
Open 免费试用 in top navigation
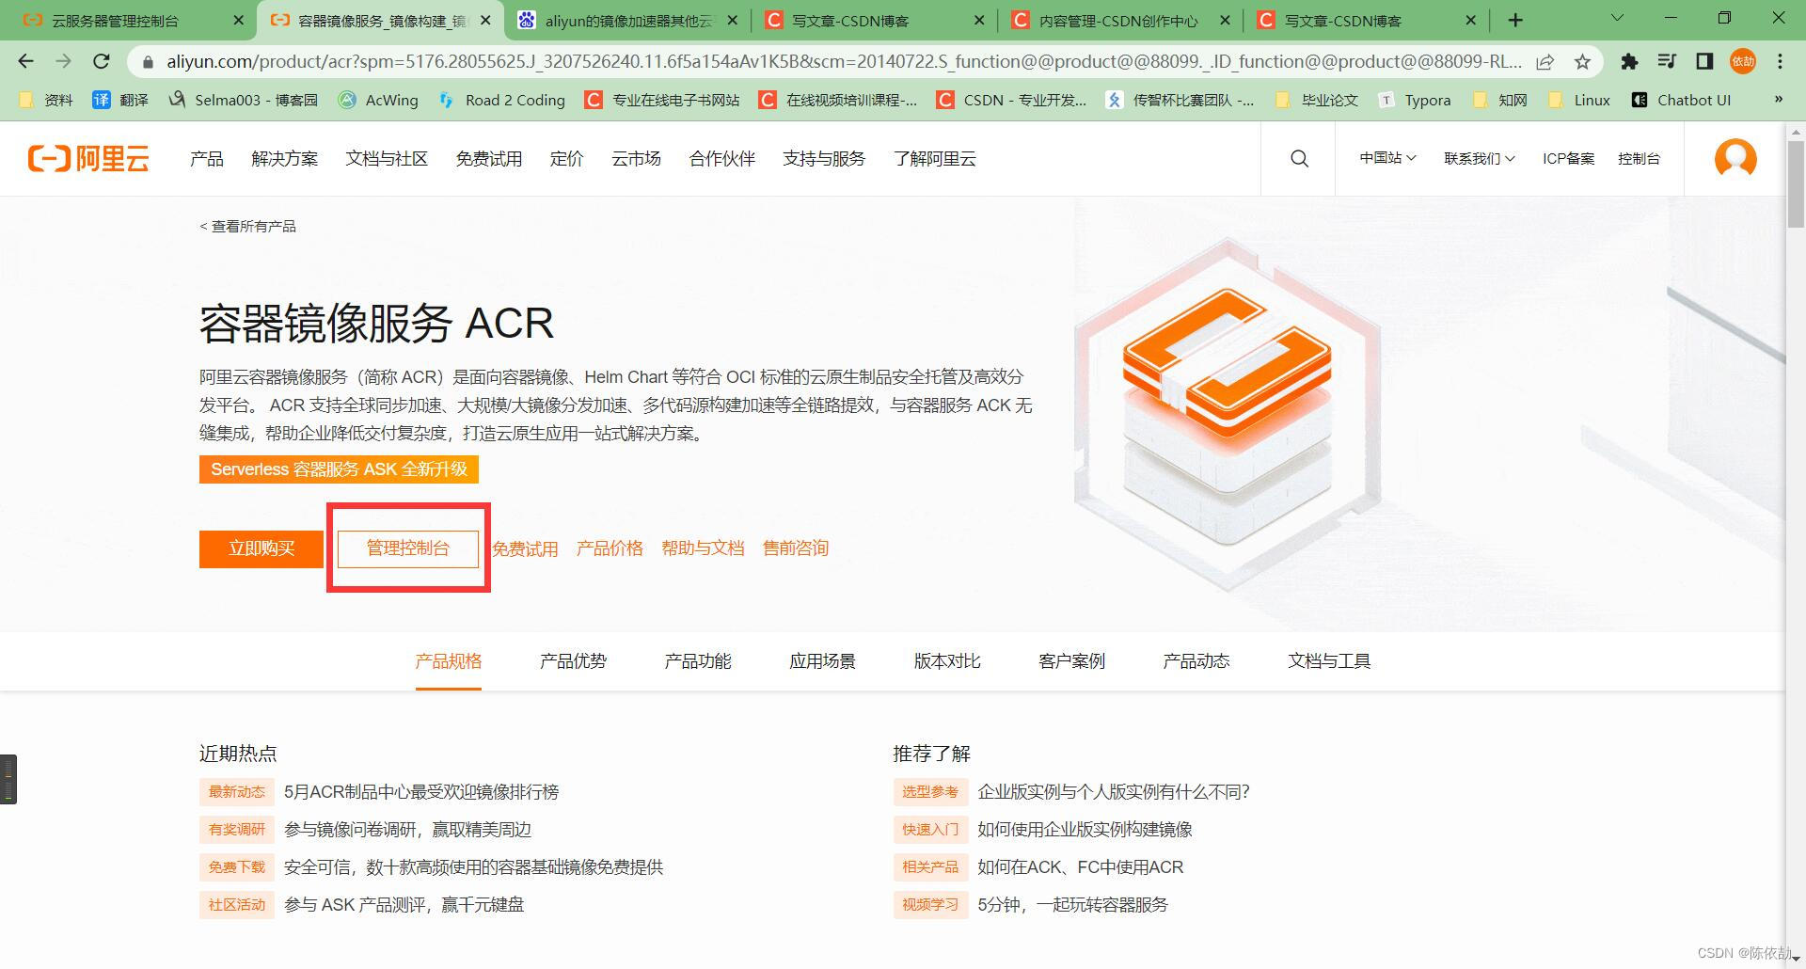coord(489,158)
